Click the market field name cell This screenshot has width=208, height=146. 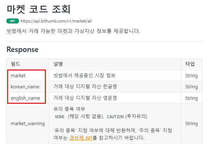(18, 75)
